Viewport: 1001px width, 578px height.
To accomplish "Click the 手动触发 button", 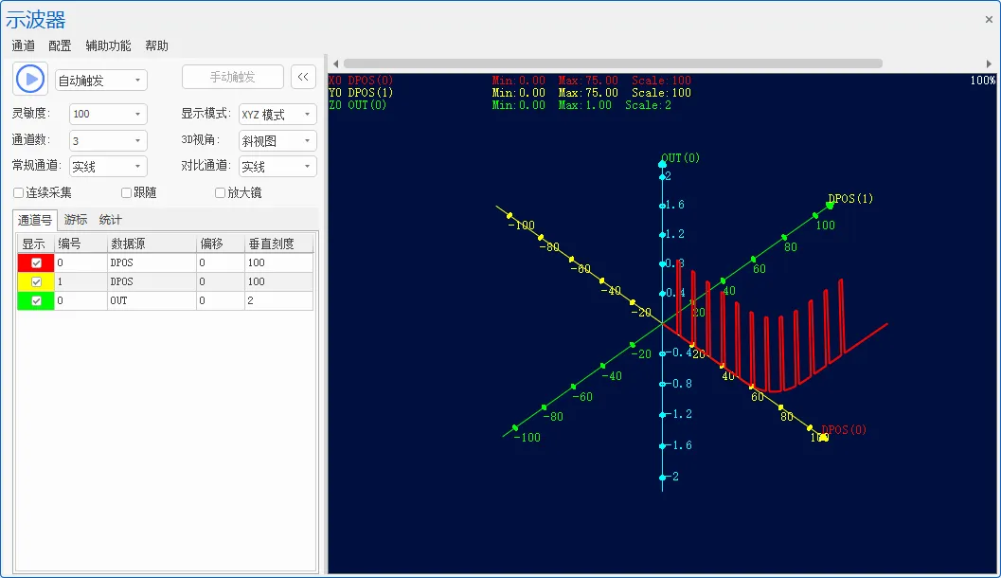I will click(x=233, y=78).
